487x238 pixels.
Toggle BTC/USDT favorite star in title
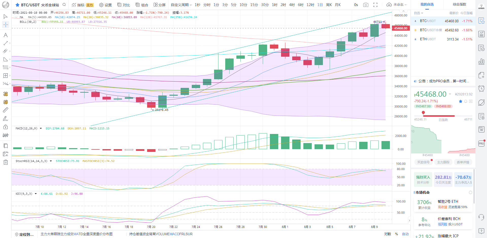point(18,5)
